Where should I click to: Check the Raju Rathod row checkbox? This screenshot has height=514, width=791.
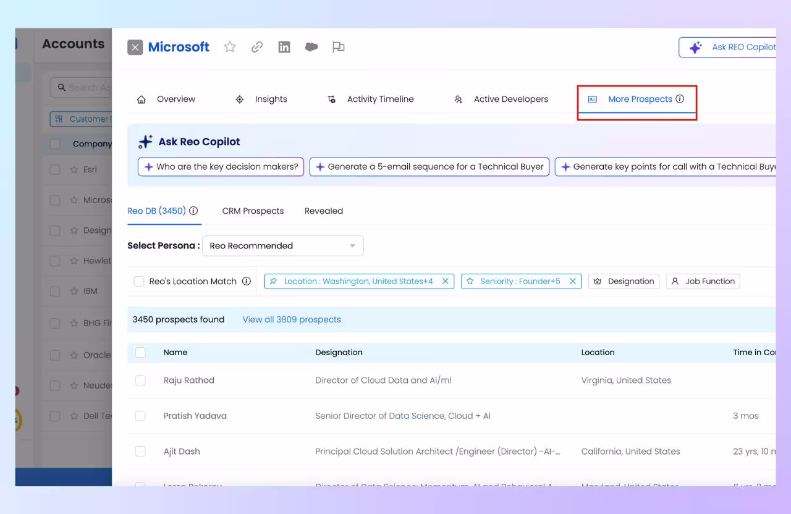tap(140, 381)
